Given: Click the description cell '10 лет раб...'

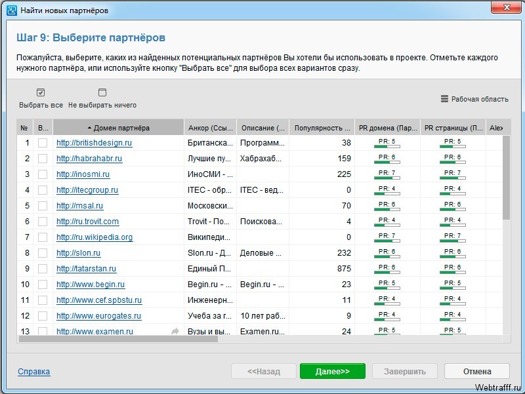Looking at the screenshot, I should tap(263, 316).
